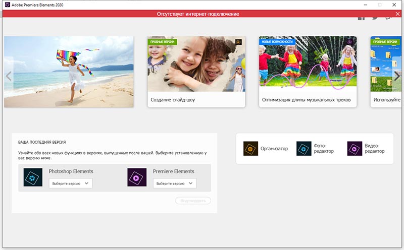Image resolution: width=404 pixels, height=250 pixels.
Task: Click 'ПРОБНЫЕ ВЕРСИИ' tag on slideshow card
Action: coord(162,42)
